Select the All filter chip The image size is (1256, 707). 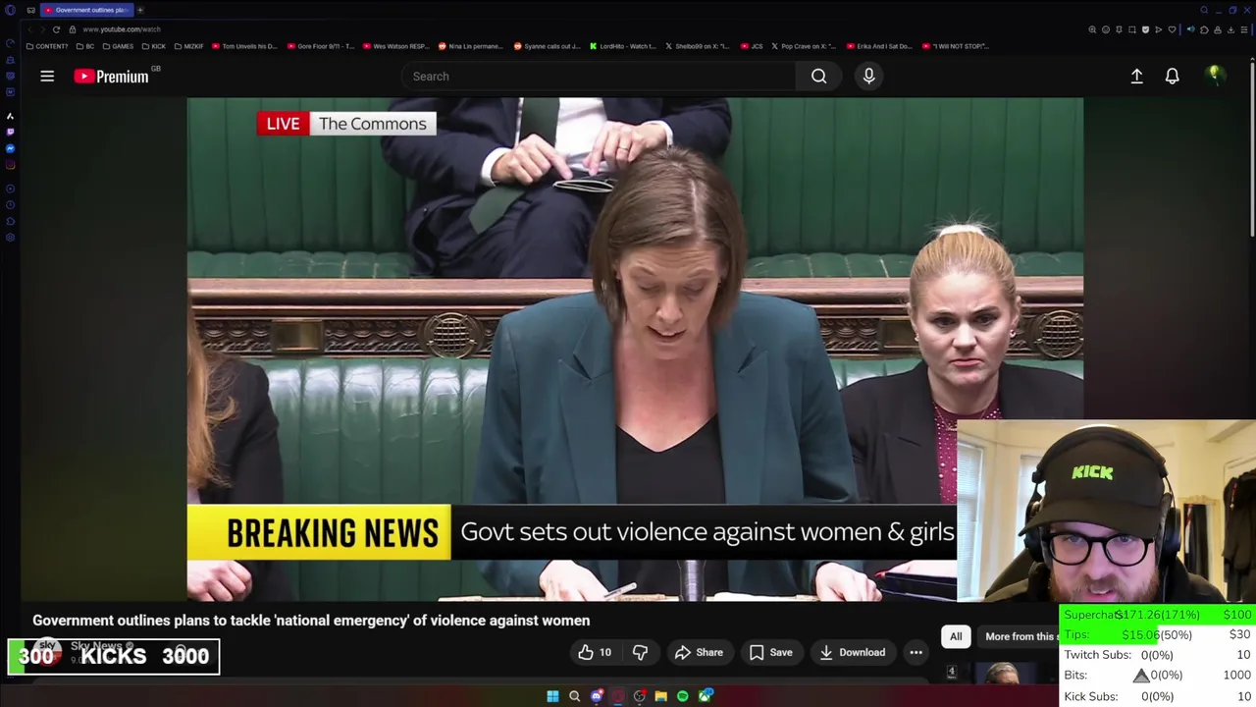[956, 636]
